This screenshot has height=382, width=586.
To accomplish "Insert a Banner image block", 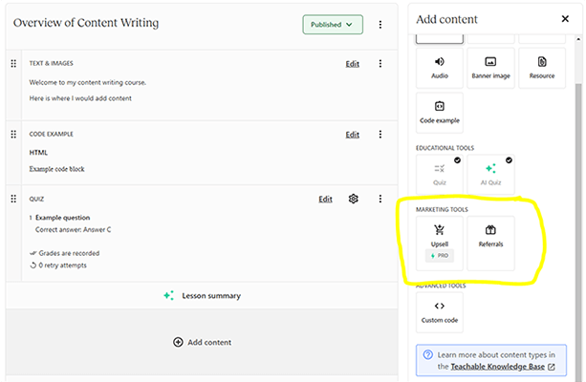I will click(x=490, y=68).
